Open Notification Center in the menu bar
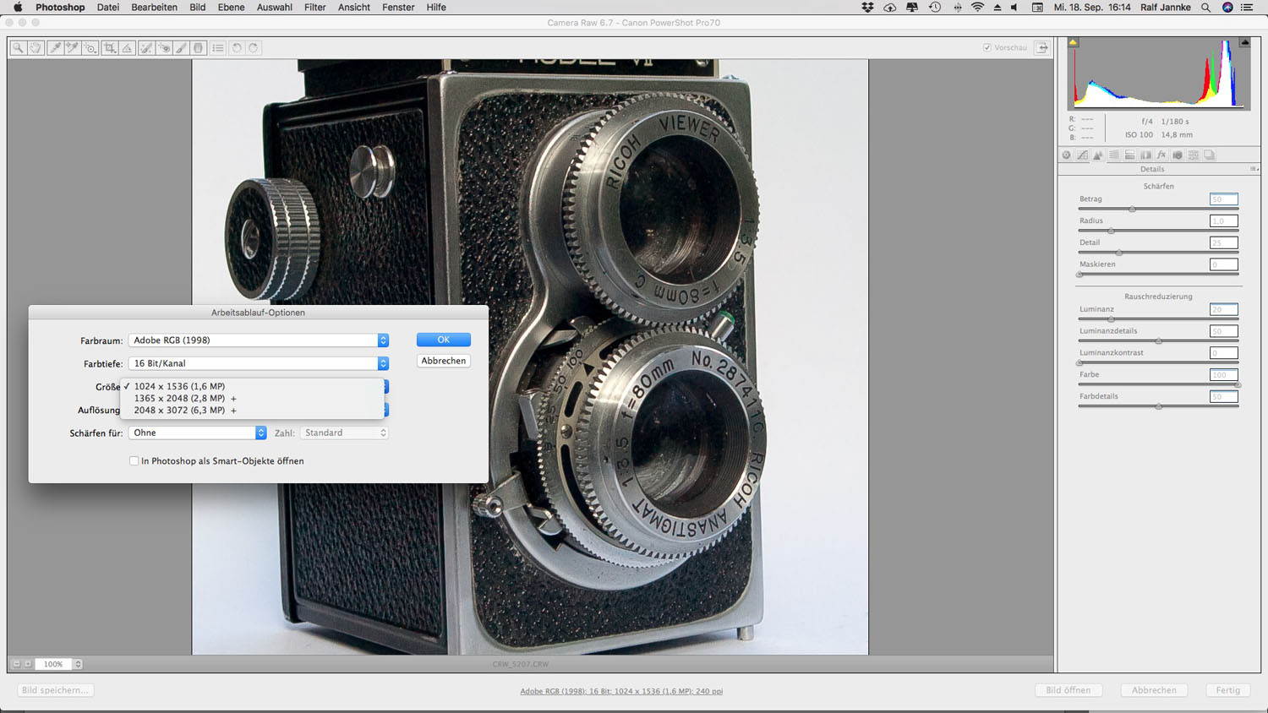 1247,8
